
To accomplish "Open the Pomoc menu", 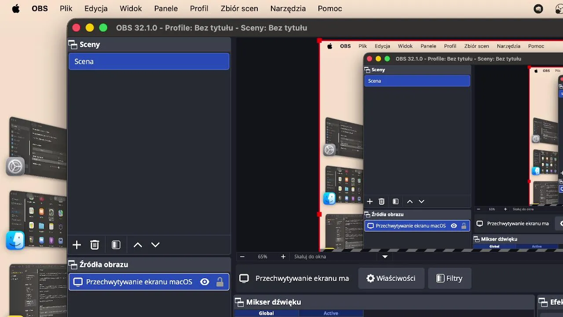I will pos(330,9).
